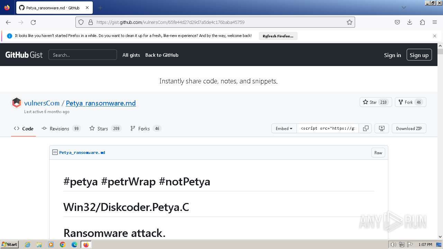
Task: Launch Edge from the taskbar
Action: pos(74,245)
